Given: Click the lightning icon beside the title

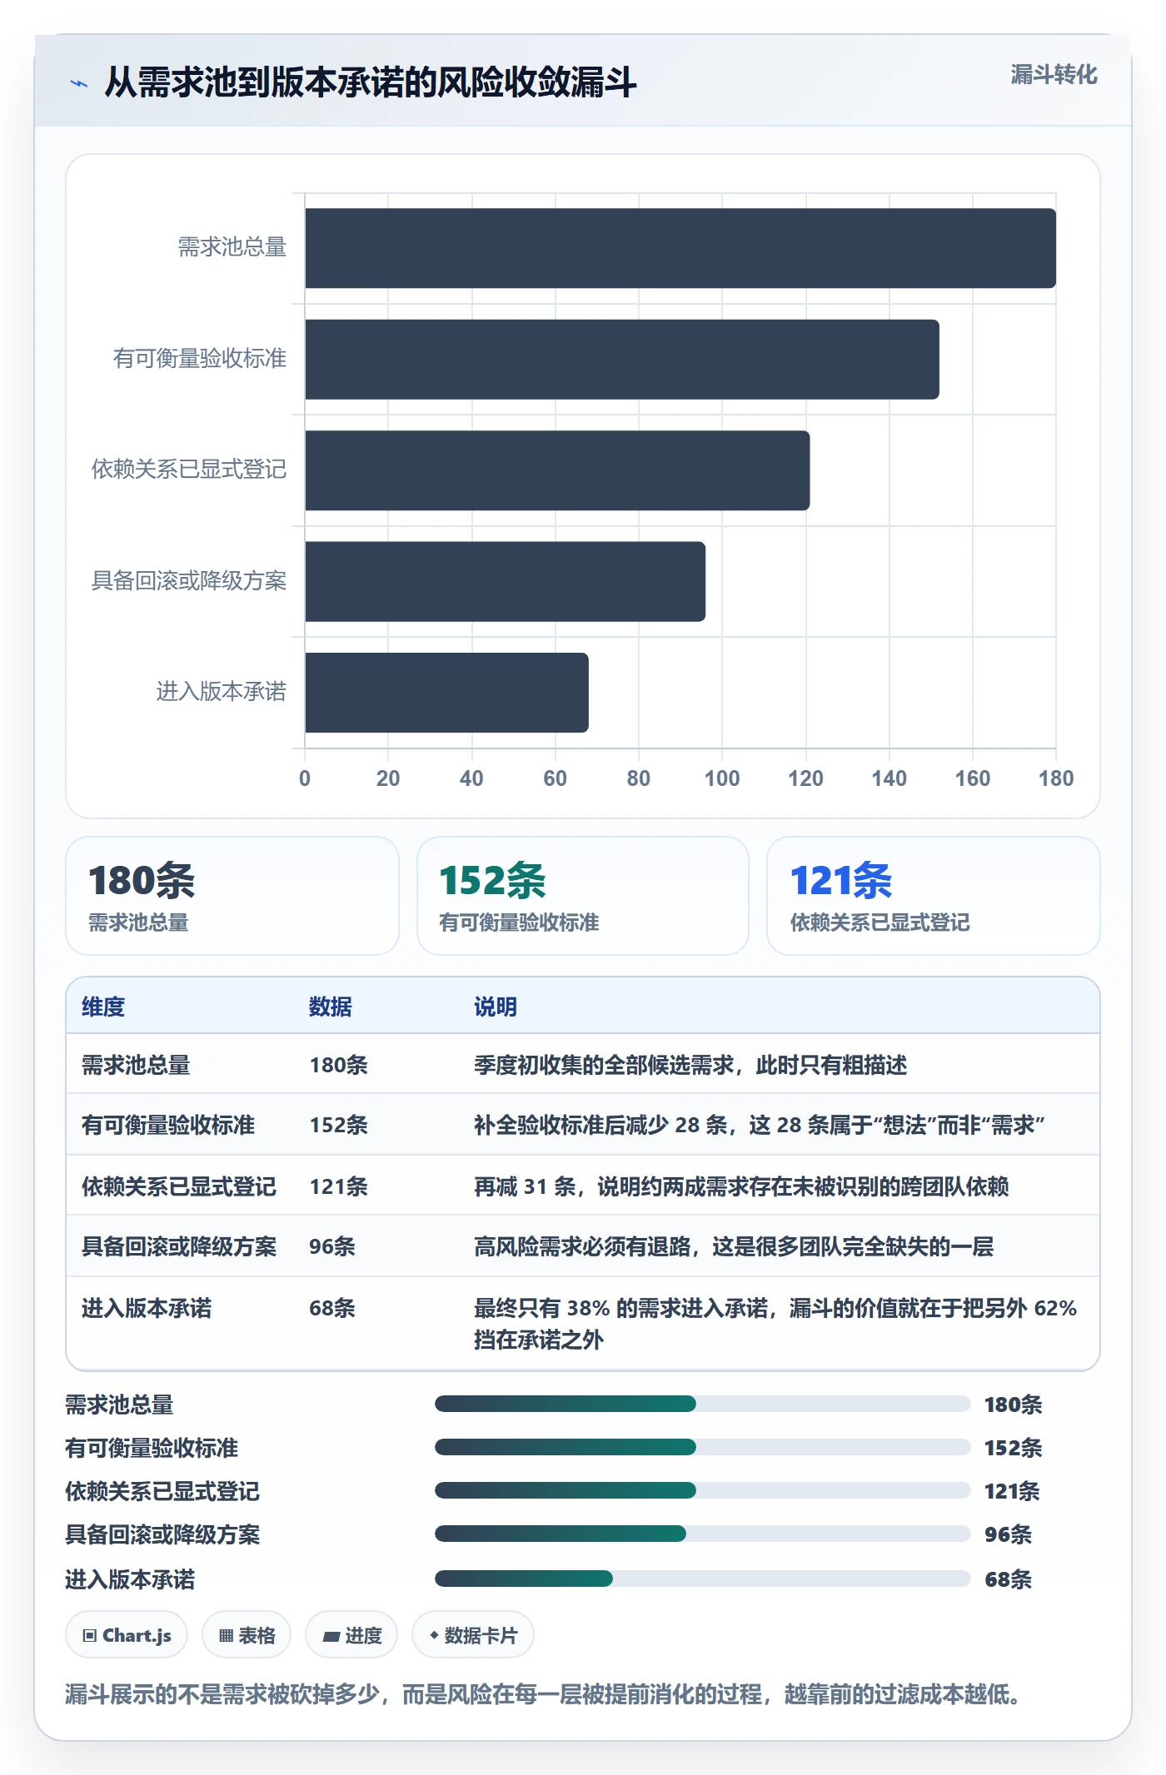Looking at the screenshot, I should (79, 83).
